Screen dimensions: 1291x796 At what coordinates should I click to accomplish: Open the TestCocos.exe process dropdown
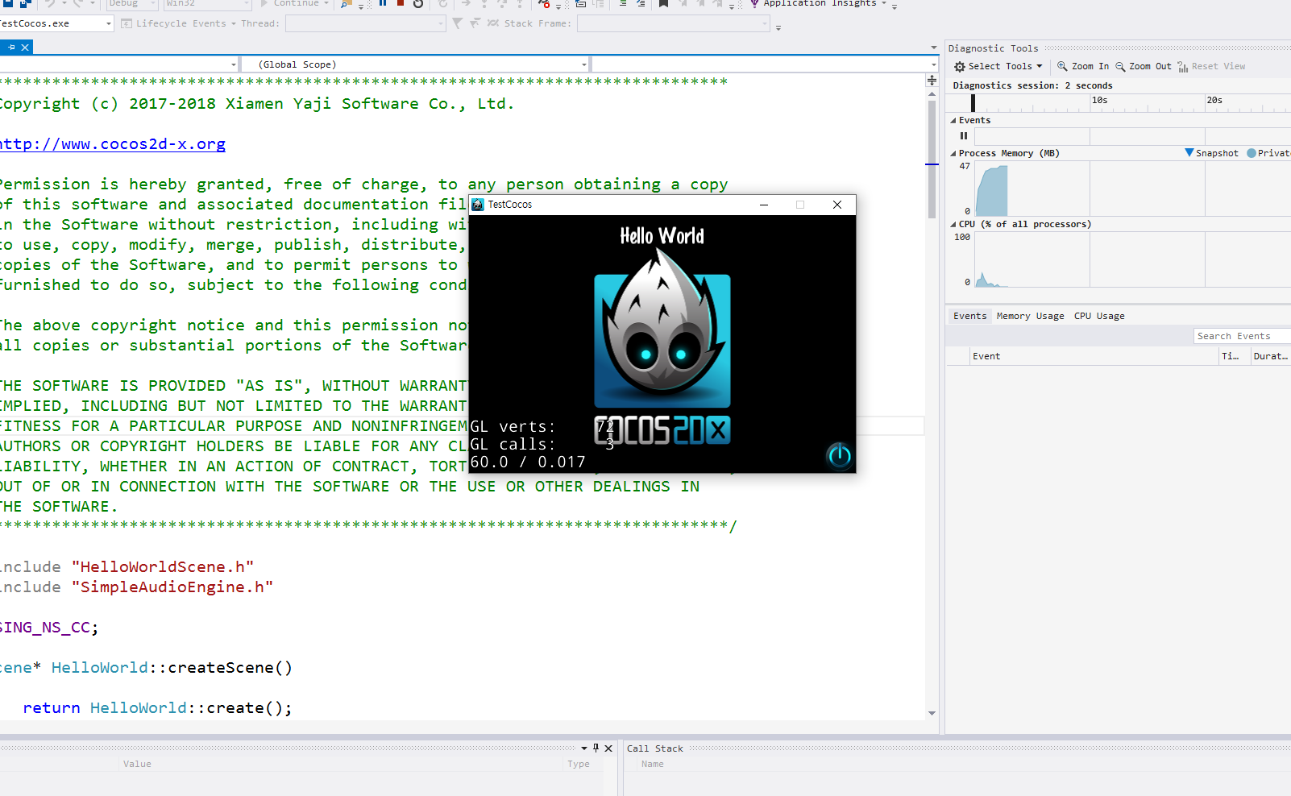109,24
